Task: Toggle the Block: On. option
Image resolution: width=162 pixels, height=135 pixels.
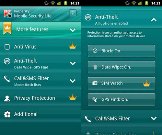Action: 121,51
